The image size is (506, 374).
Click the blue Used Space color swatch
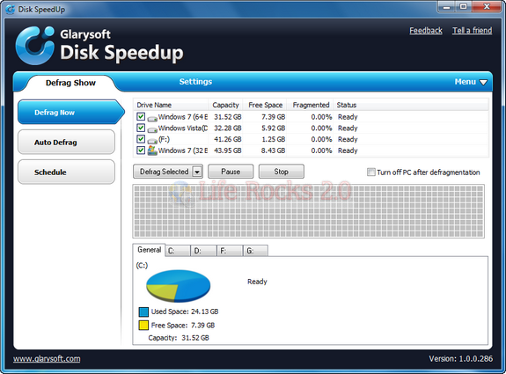coord(143,312)
